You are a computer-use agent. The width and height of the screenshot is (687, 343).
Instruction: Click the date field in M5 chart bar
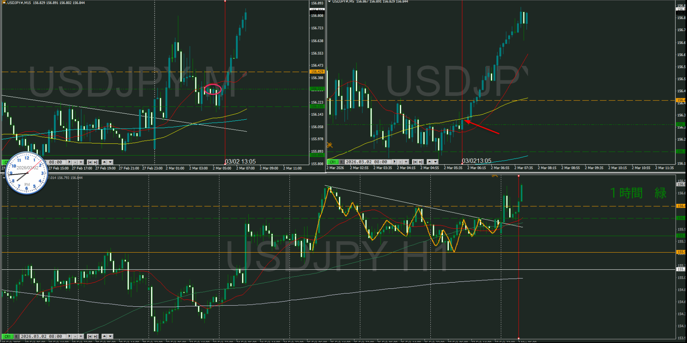[366, 162]
